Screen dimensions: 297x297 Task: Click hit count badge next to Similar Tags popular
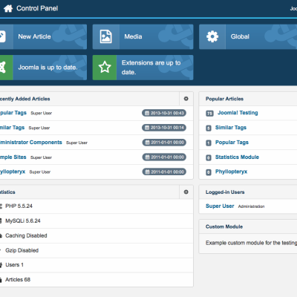click(x=209, y=128)
